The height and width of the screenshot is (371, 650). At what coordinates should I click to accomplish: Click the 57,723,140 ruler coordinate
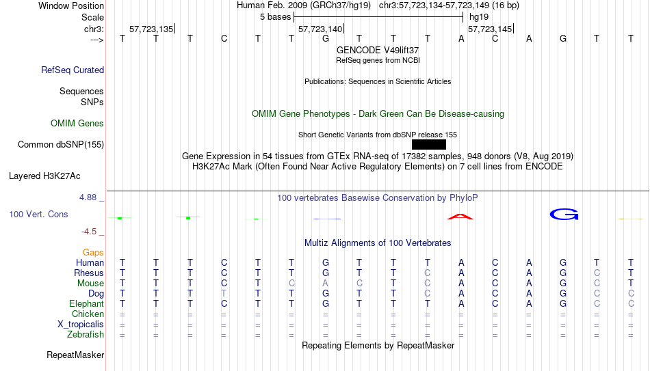tap(320, 29)
